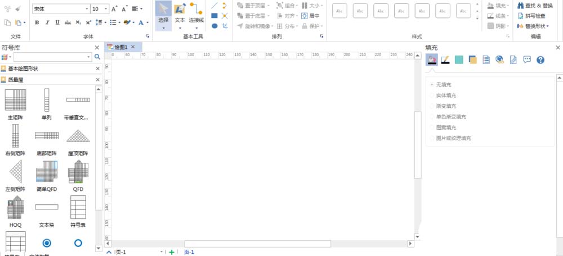Open the 页-1 page tab
Image resolution: width=563 pixels, height=256 pixels.
pyautogui.click(x=189, y=252)
